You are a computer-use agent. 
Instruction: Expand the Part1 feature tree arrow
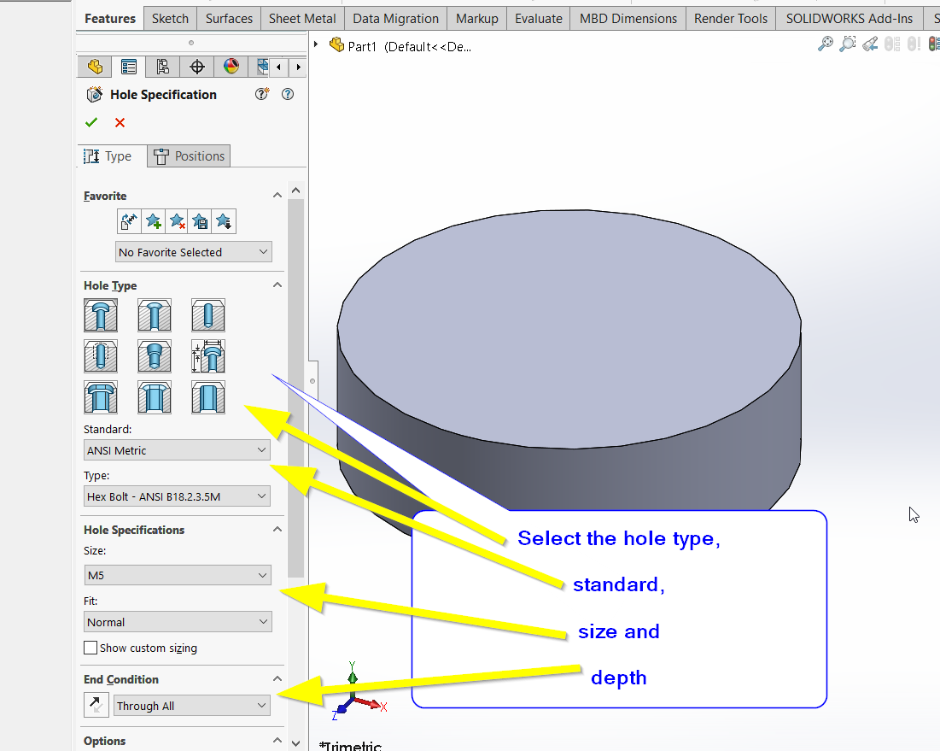pos(317,44)
